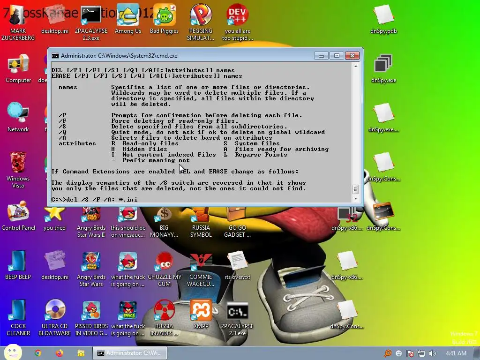Open the smiley-face Start button
The width and height of the screenshot is (480, 360).
pyautogui.click(x=13, y=352)
